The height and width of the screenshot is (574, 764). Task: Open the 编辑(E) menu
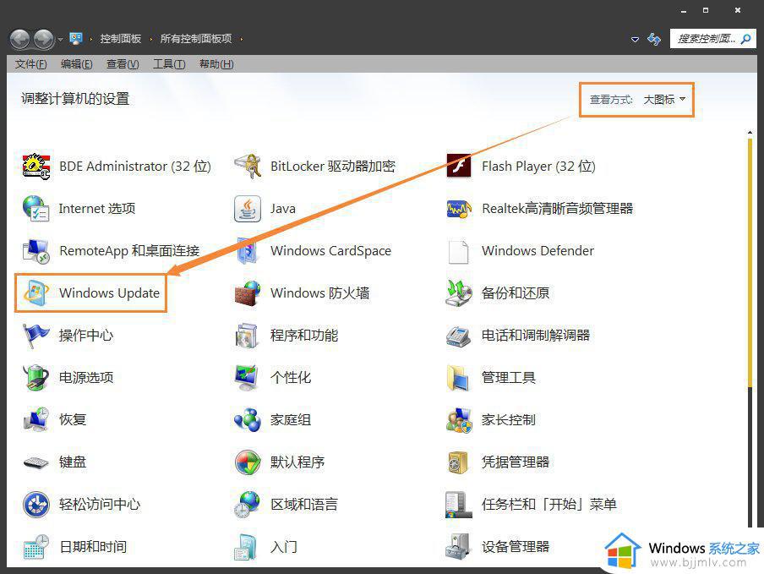pyautogui.click(x=77, y=64)
